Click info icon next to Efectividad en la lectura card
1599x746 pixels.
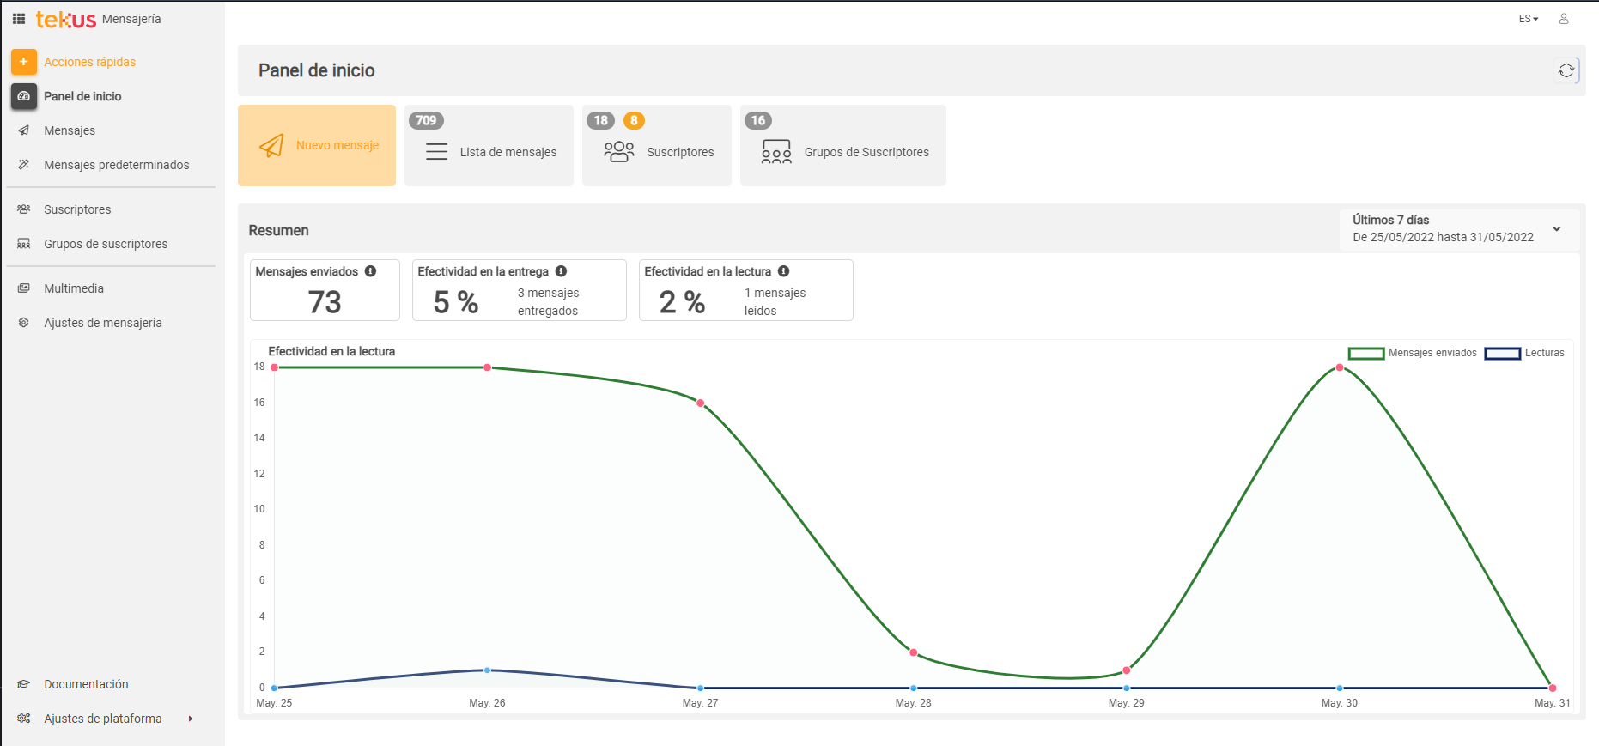[x=783, y=271]
